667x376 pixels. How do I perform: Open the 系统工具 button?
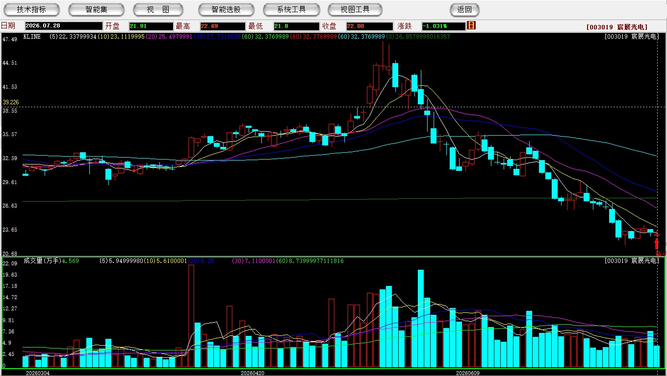[291, 9]
